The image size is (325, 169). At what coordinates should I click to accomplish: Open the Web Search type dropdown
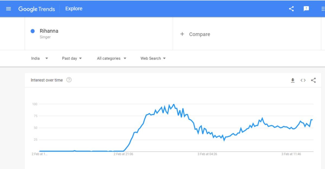coord(153,58)
